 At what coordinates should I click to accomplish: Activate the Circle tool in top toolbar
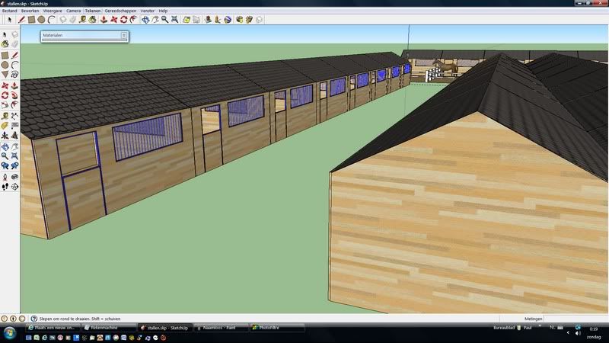[41, 20]
